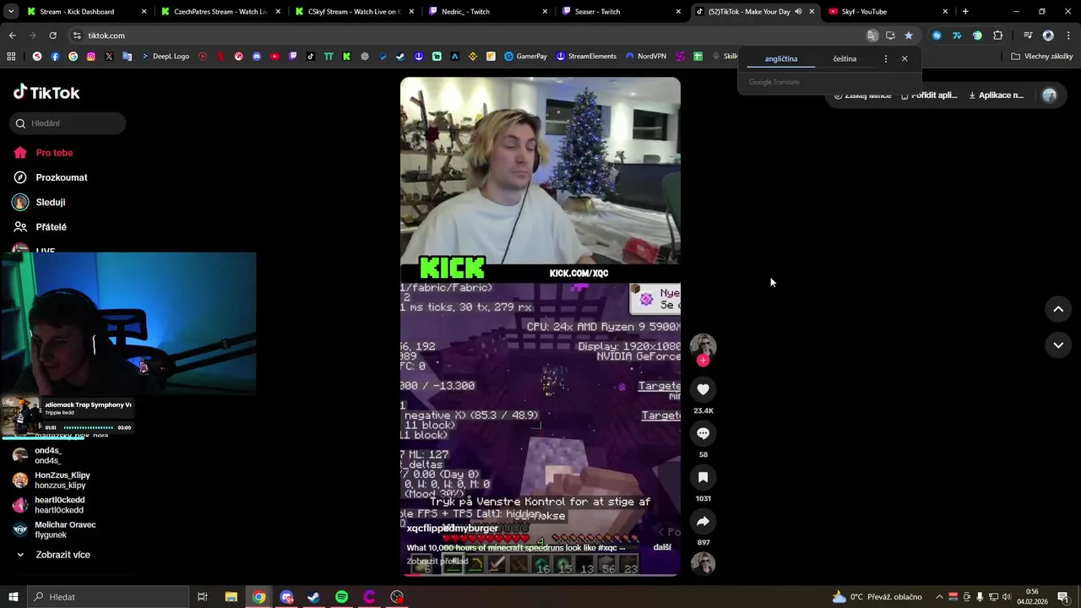Switch to the Skyf - YouTube tab
The height and width of the screenshot is (608, 1081).
coord(888,12)
